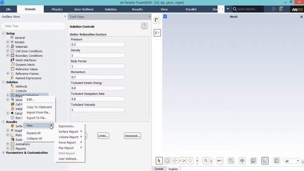304x171 pixels.
Task: Click the Filter Text search box
Action: [x=33, y=26]
